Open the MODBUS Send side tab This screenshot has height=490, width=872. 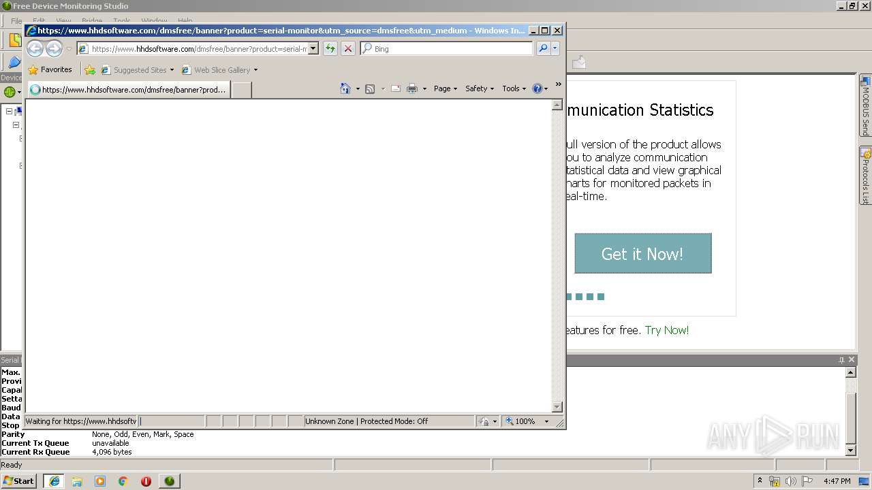[865, 105]
